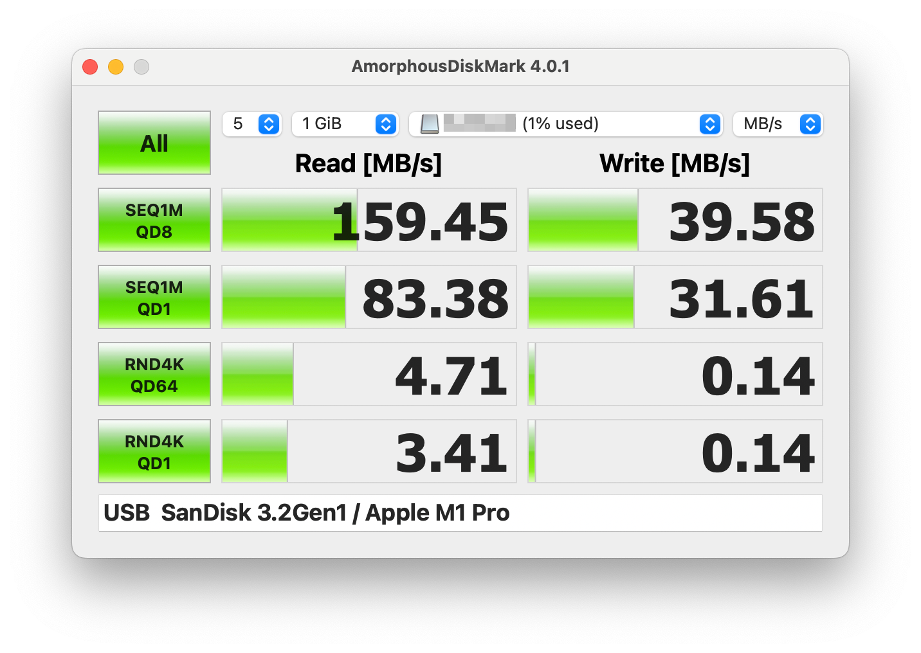Open the 1 GiB test size dropdown
This screenshot has height=653, width=921.
click(x=345, y=124)
